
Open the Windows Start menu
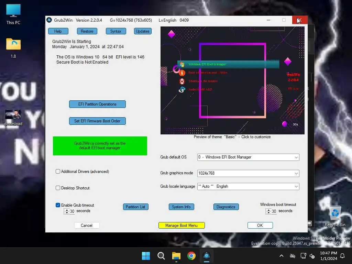coord(146,256)
